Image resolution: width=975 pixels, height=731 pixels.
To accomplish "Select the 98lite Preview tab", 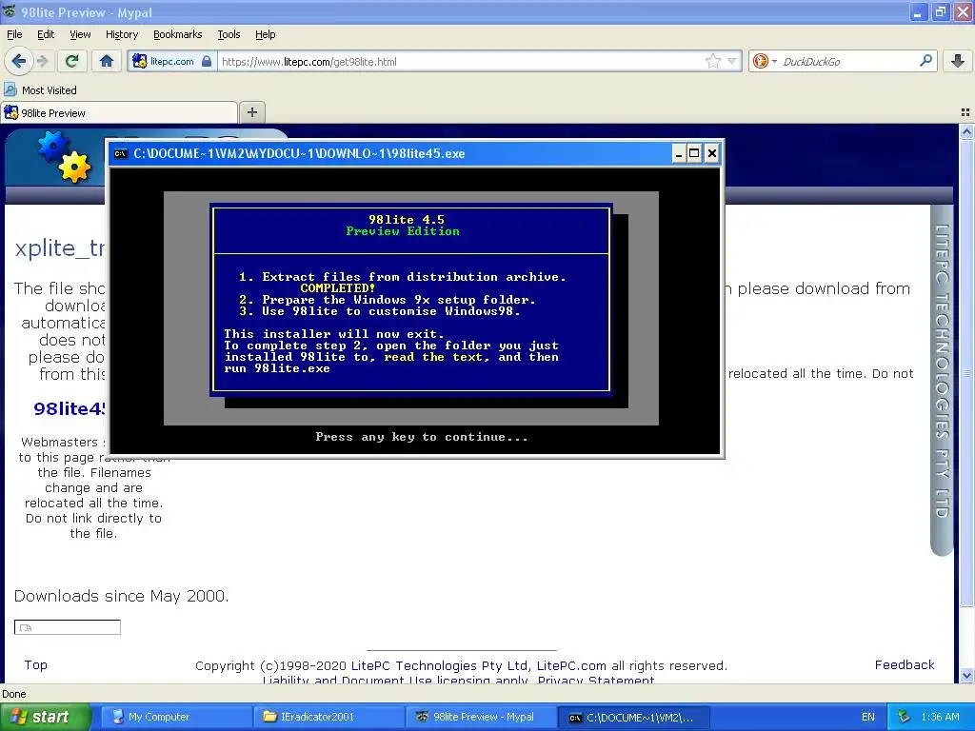I will click(x=119, y=113).
